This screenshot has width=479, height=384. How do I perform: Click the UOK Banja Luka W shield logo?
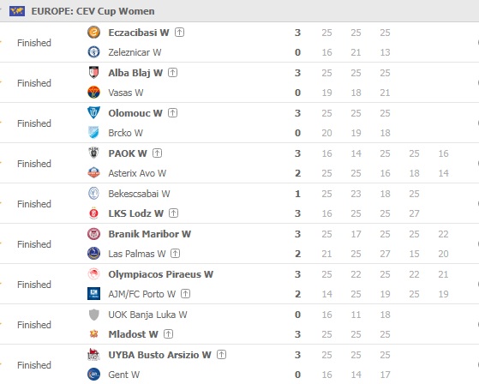93,315
